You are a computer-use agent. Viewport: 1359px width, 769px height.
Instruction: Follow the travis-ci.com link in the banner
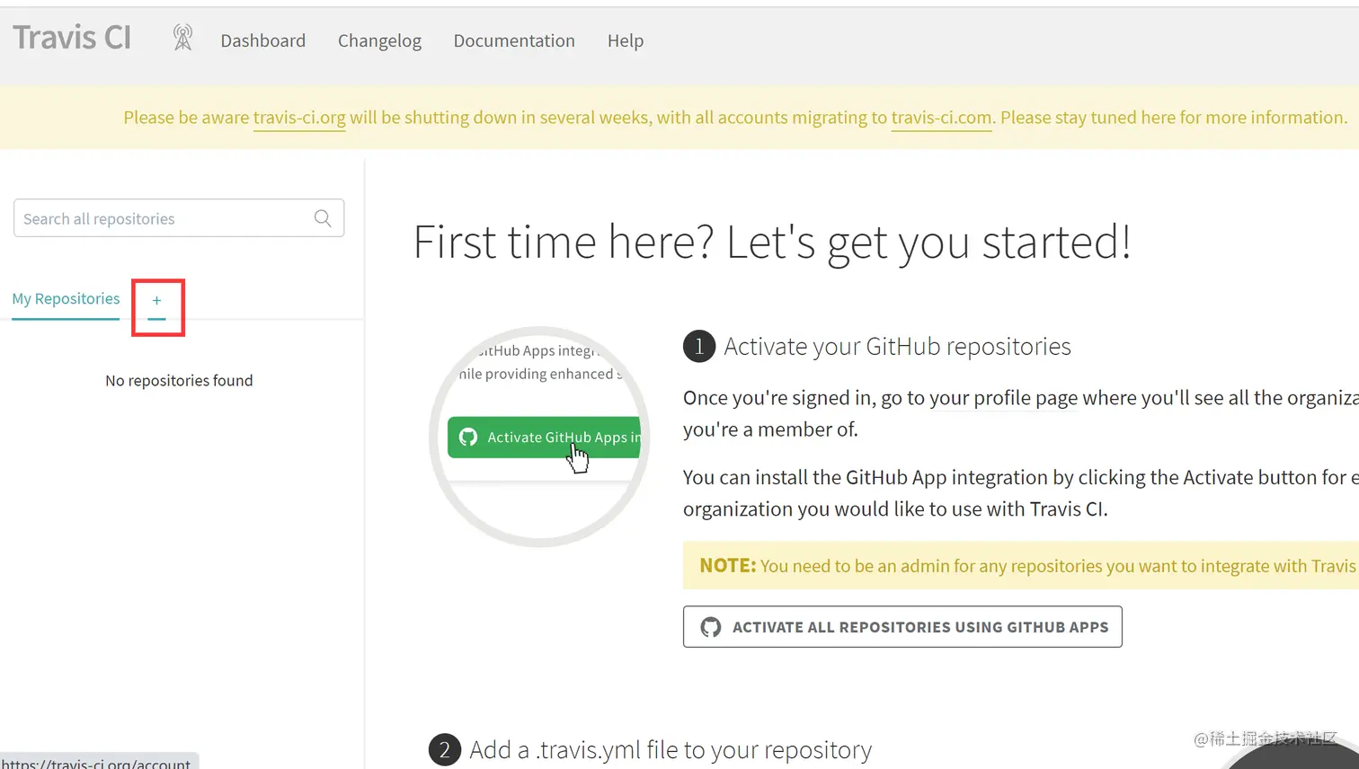click(942, 118)
